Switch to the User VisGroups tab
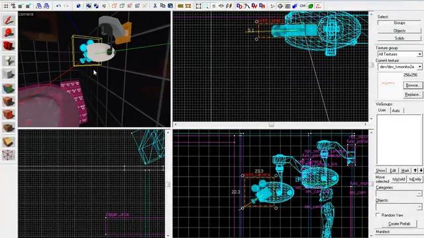The image size is (424, 238). pyautogui.click(x=382, y=110)
